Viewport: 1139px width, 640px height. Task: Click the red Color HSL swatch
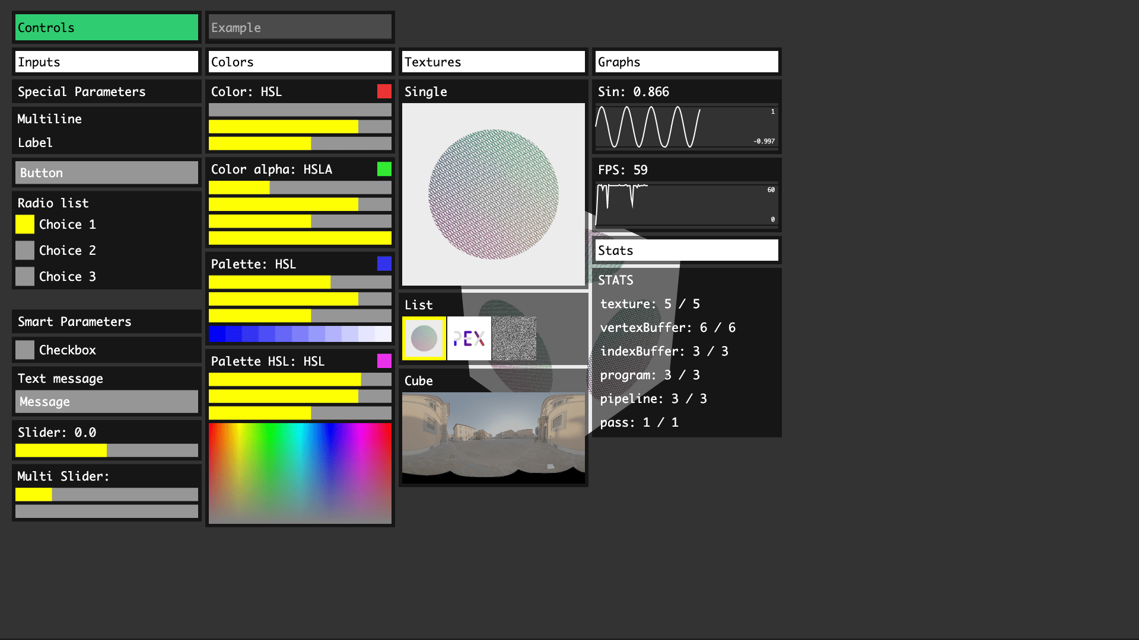[384, 91]
